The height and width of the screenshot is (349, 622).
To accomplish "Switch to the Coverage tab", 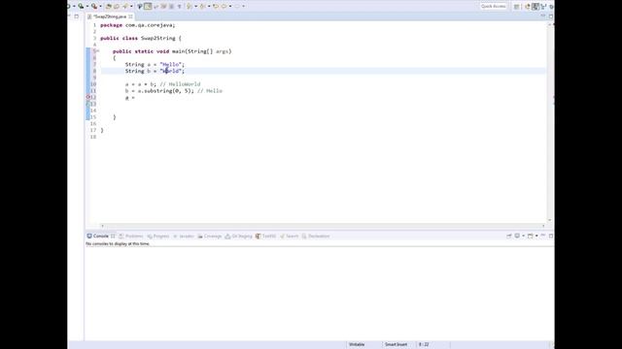I will 210,237.
